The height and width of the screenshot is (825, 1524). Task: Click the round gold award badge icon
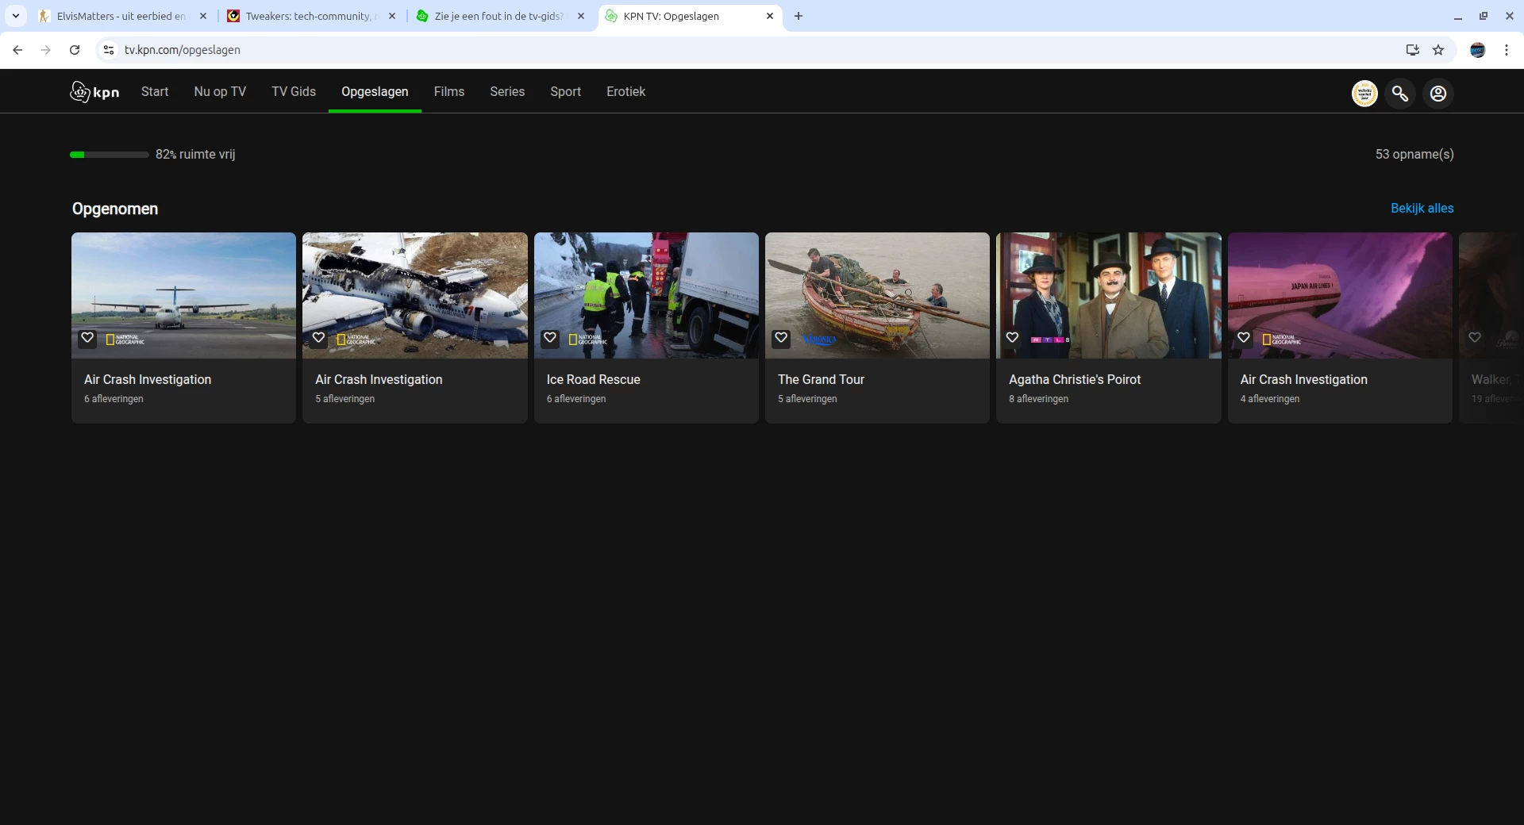click(1364, 94)
